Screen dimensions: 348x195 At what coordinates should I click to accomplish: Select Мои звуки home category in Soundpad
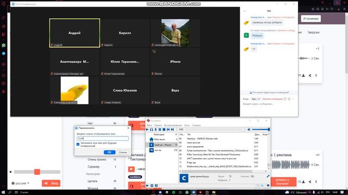(163, 140)
